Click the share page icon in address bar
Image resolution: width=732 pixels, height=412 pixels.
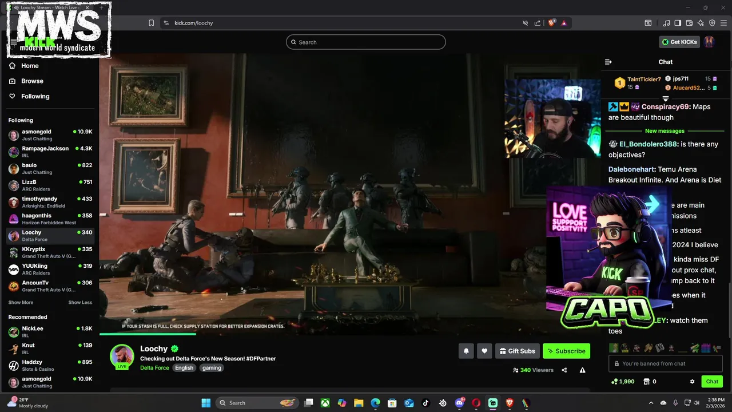point(538,23)
